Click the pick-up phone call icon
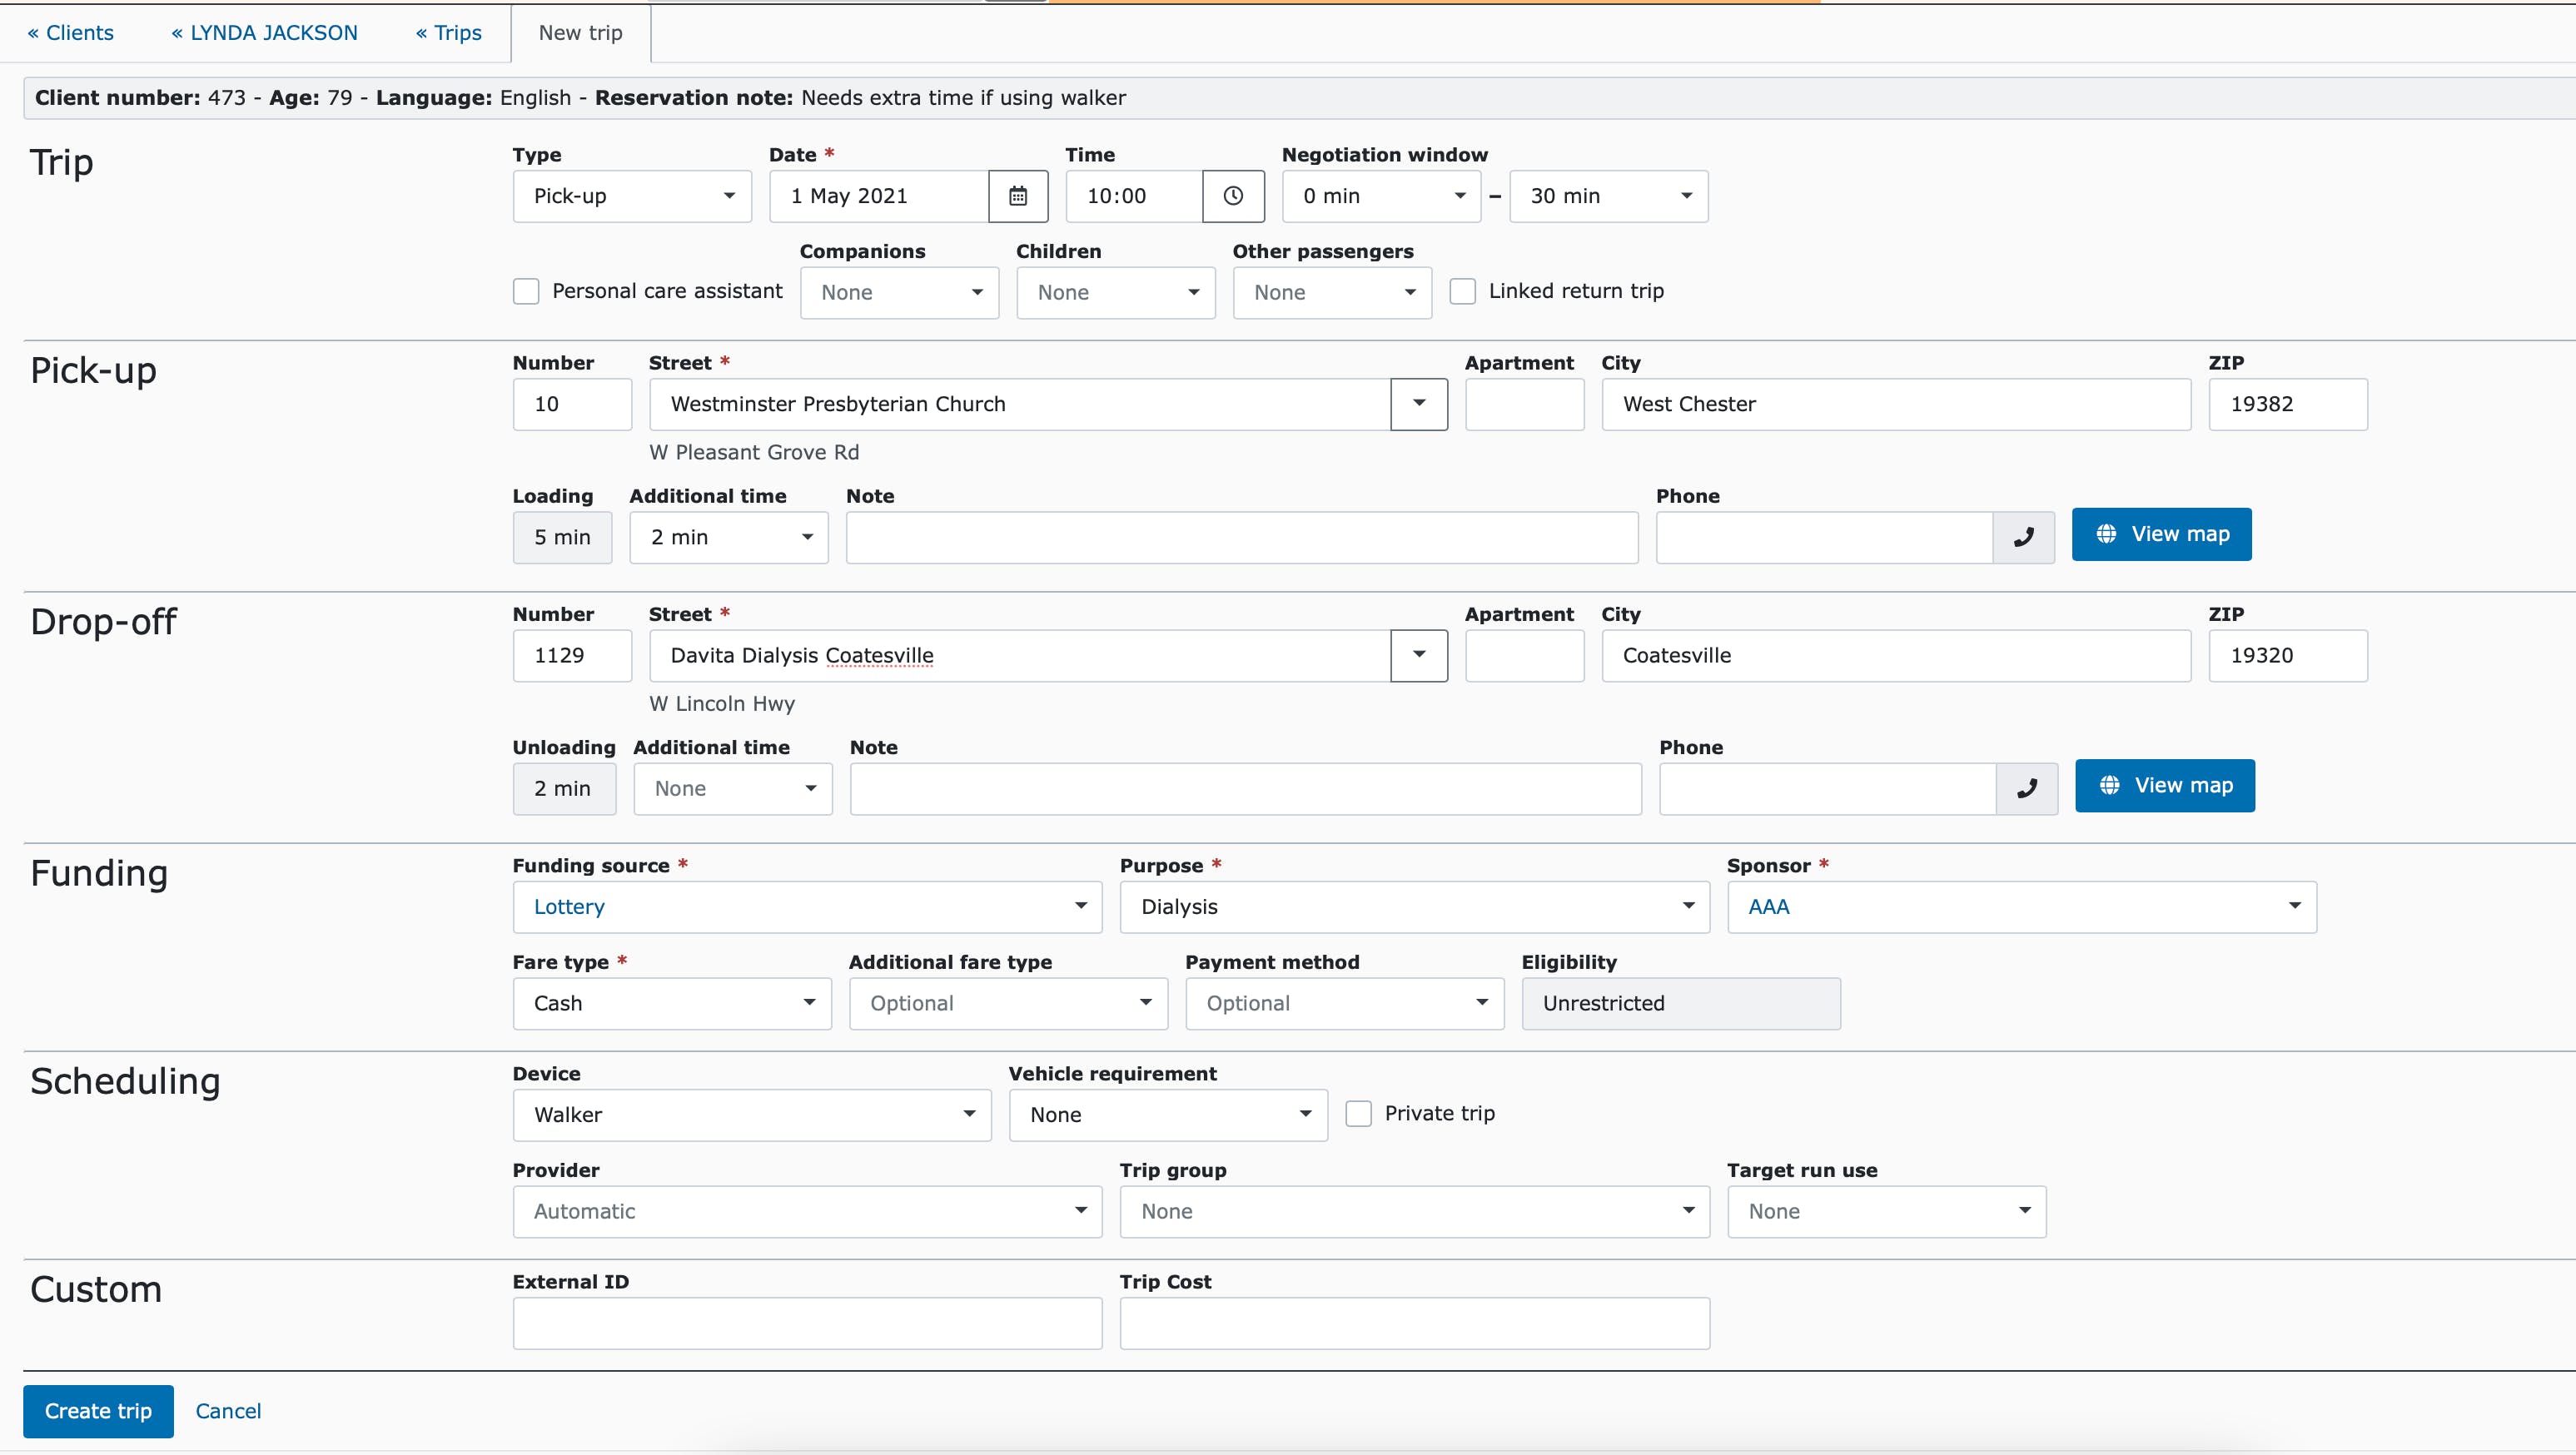2576x1455 pixels. coord(2023,538)
